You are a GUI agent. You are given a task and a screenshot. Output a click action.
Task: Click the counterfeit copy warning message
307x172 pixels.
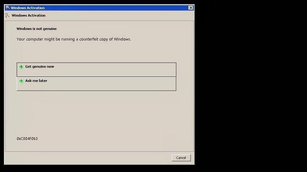(x=74, y=39)
